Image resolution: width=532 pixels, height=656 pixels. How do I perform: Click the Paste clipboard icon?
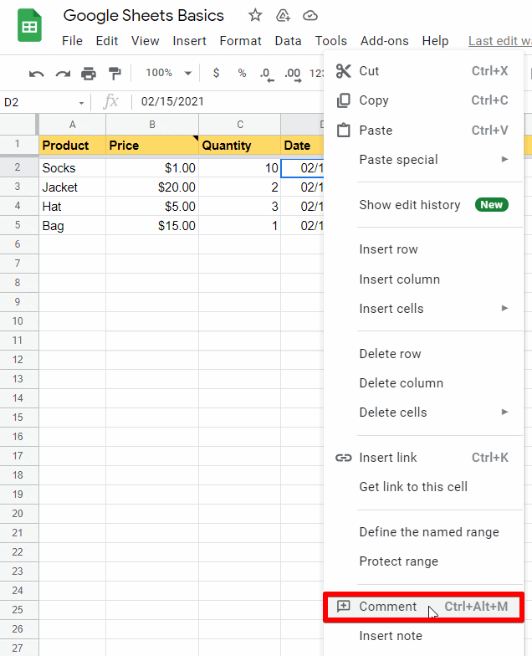pos(343,131)
